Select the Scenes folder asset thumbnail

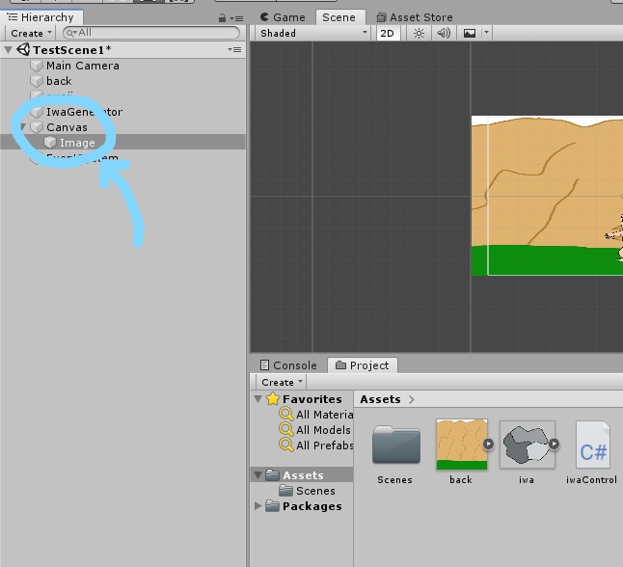(x=395, y=445)
